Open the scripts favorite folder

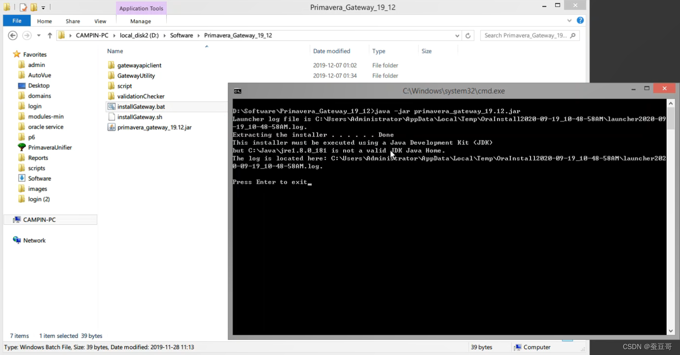pyautogui.click(x=36, y=168)
